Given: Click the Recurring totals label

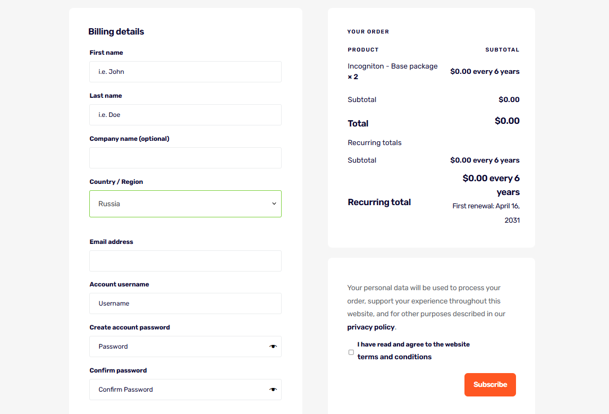Looking at the screenshot, I should pyautogui.click(x=375, y=142).
